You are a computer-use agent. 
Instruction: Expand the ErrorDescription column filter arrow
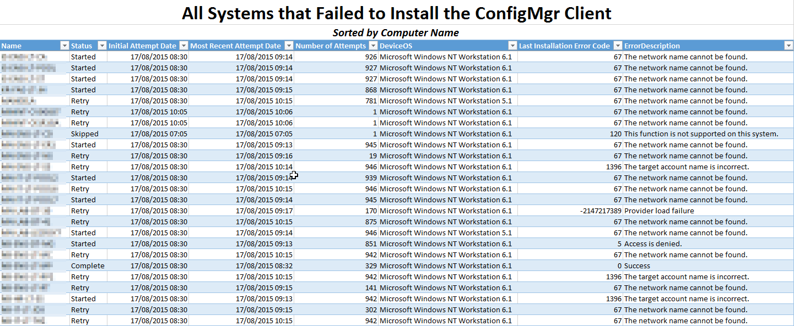(787, 46)
